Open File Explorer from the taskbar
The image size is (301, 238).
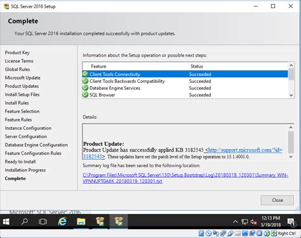(x=81, y=222)
